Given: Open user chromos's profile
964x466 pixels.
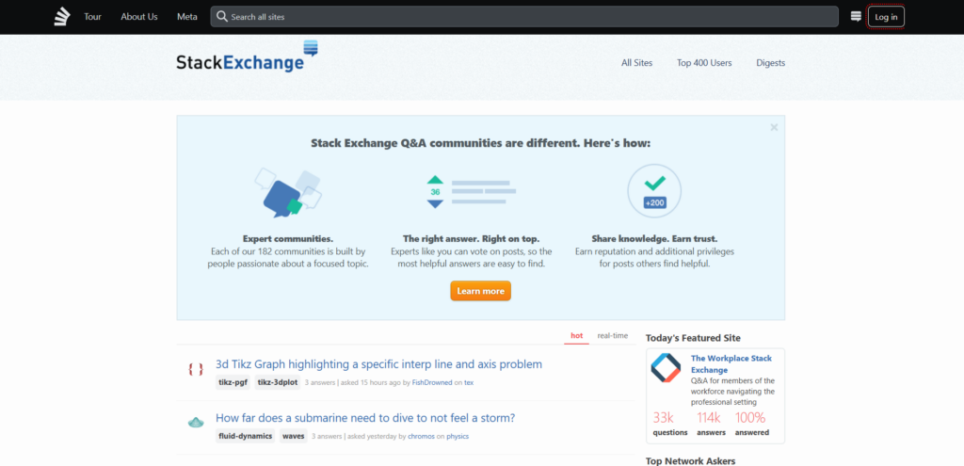Looking at the screenshot, I should pos(421,437).
